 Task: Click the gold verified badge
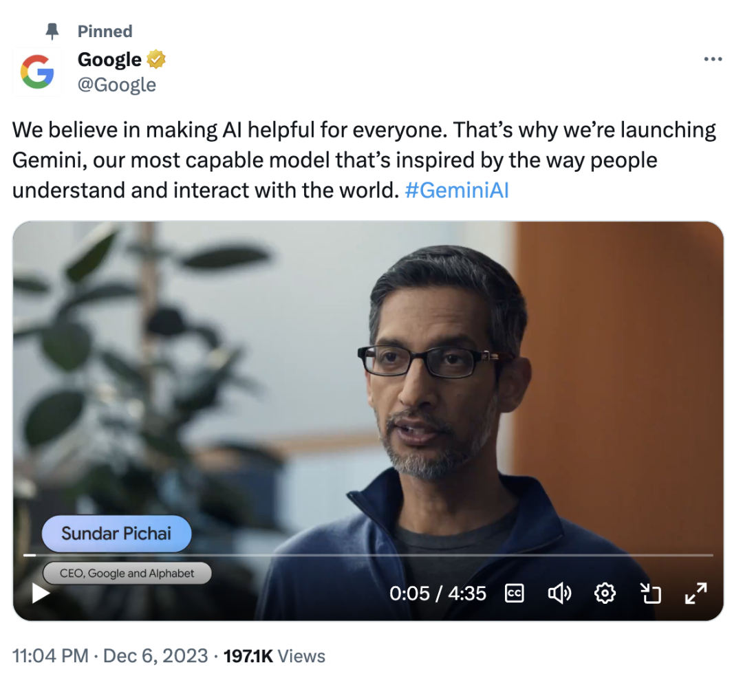coord(157,61)
